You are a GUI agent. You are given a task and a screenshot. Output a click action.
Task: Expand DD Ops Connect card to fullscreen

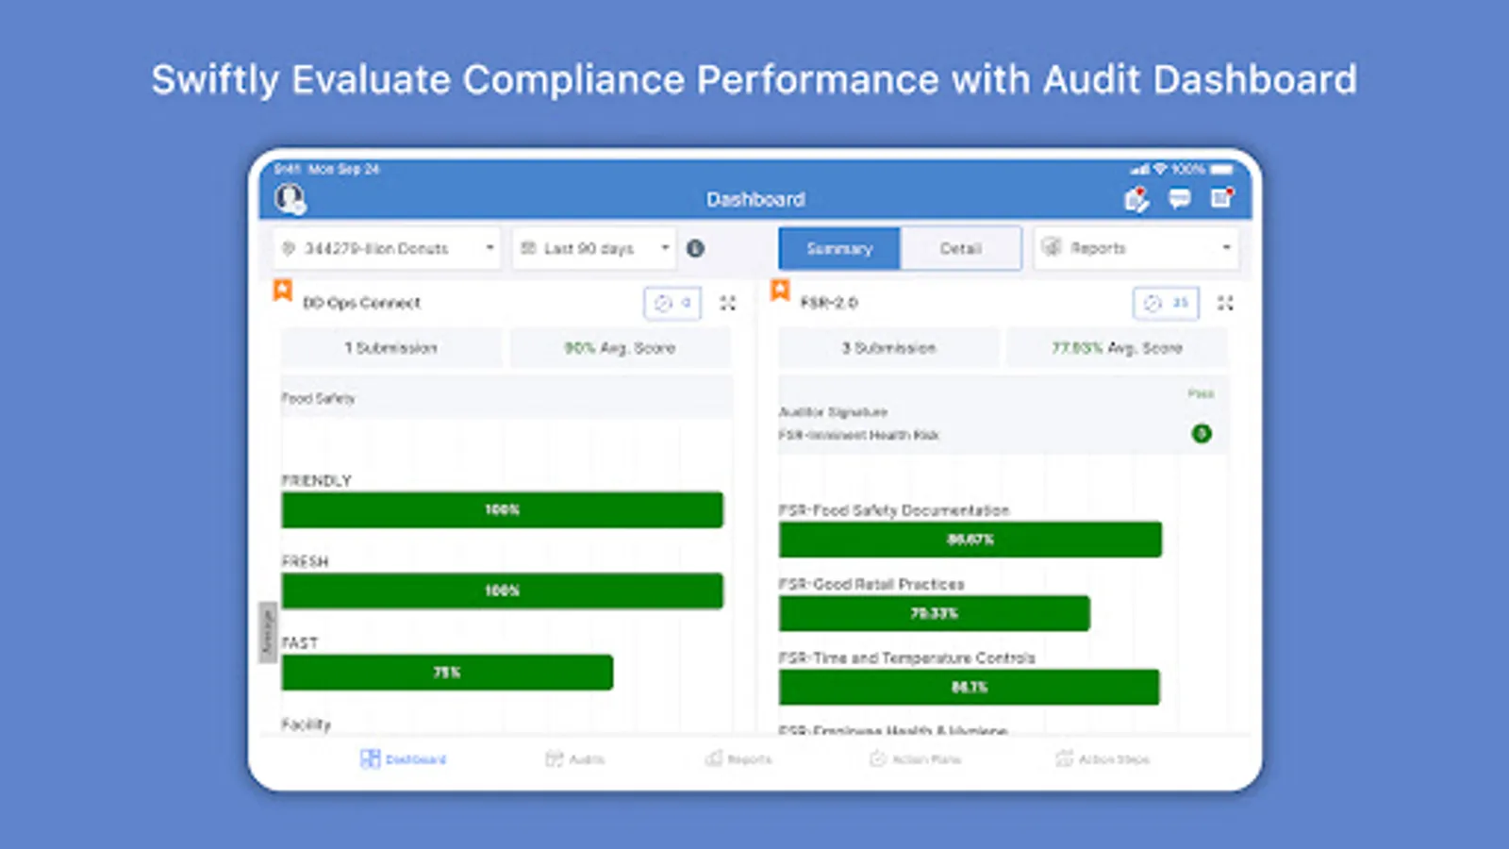click(x=727, y=303)
